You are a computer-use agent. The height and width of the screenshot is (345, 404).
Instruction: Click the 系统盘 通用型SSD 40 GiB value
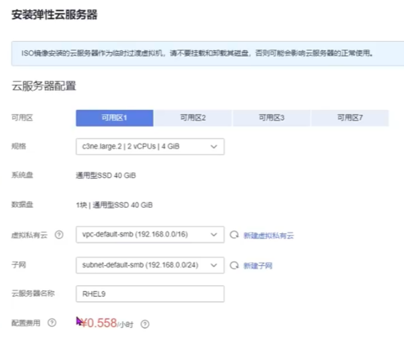(109, 176)
